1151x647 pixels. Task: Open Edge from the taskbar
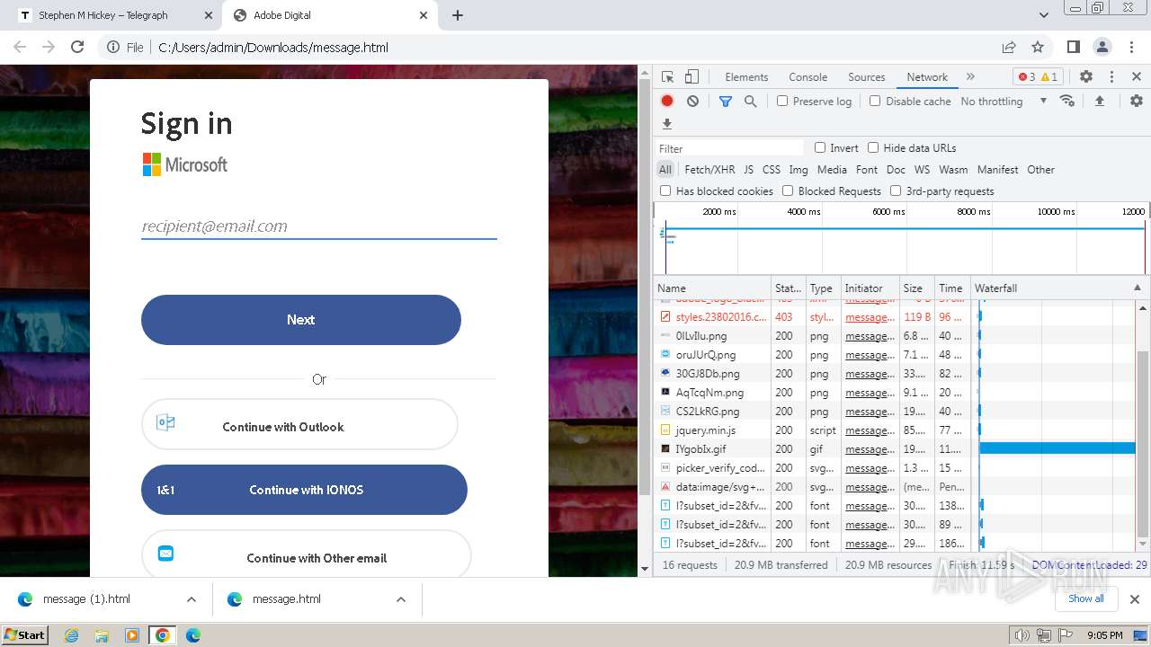(x=192, y=635)
